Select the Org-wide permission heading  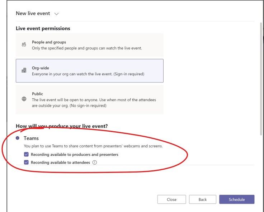point(41,68)
